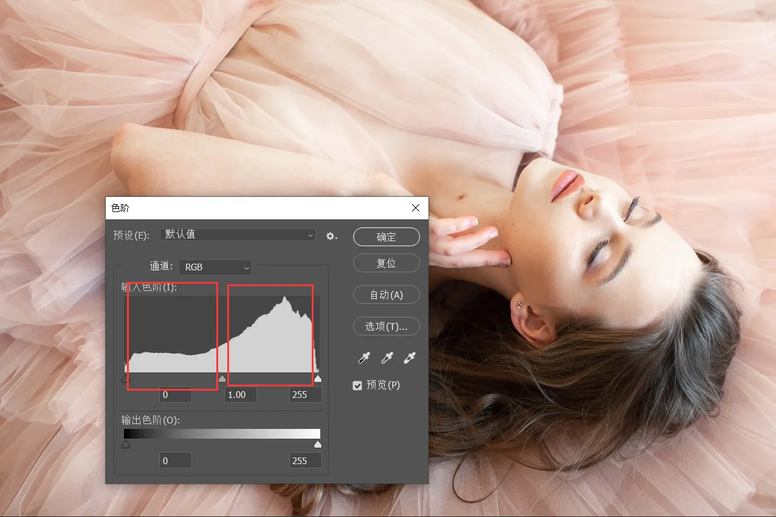
Task: Focus the output shadow 0 field
Action: pos(176,461)
